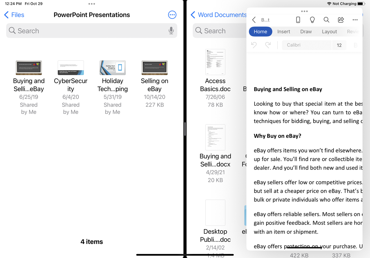
Task: Open Word's ellipsis more menu
Action: 355,20
